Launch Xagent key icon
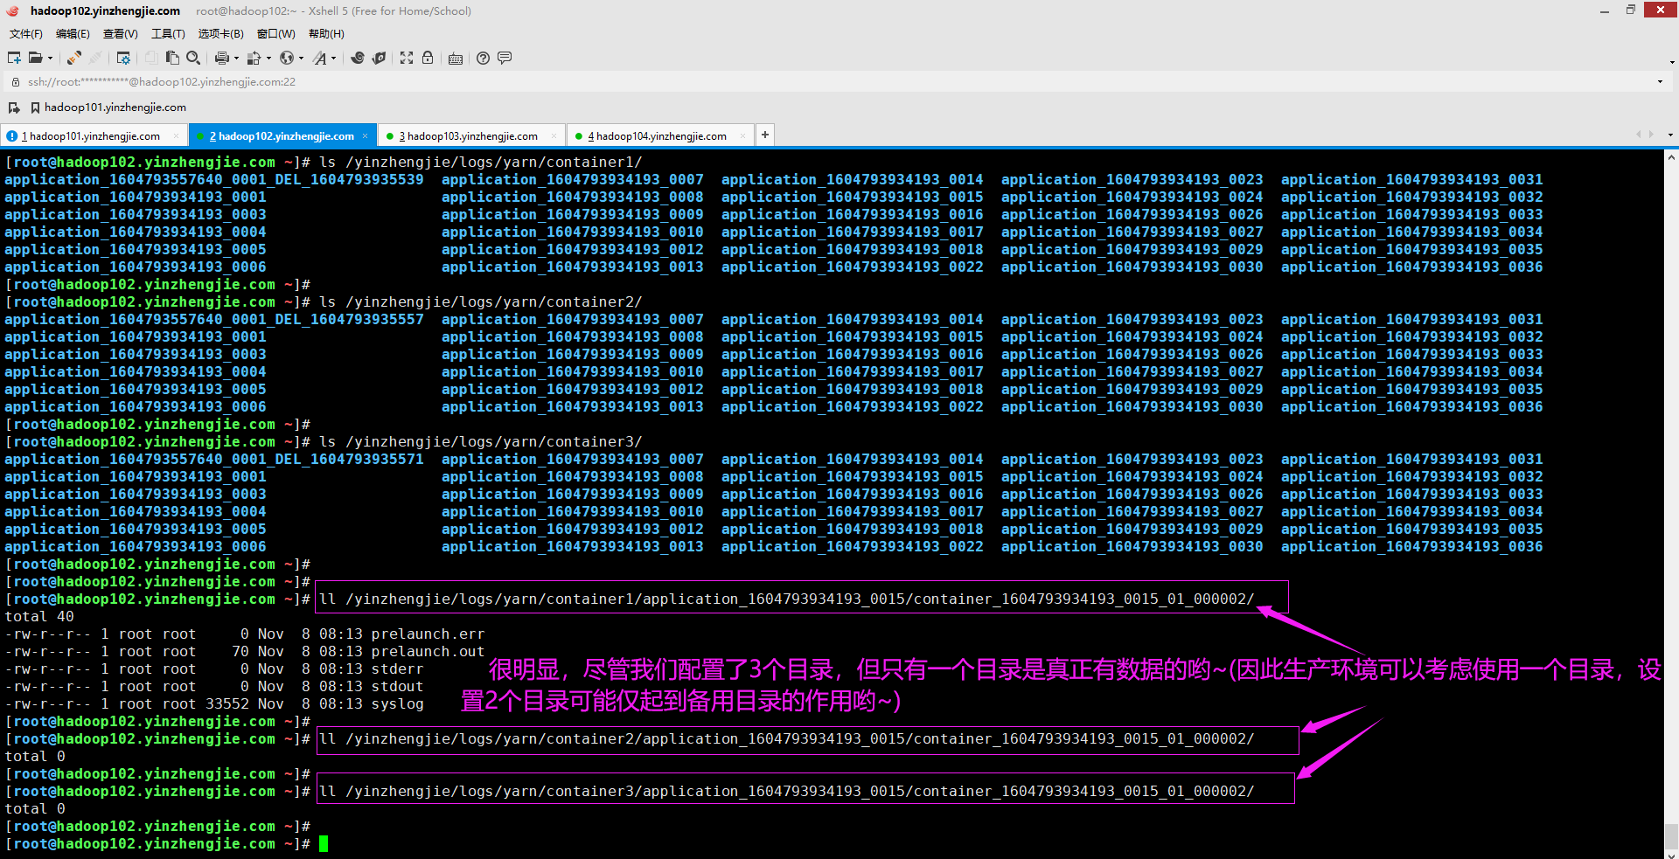 (379, 58)
